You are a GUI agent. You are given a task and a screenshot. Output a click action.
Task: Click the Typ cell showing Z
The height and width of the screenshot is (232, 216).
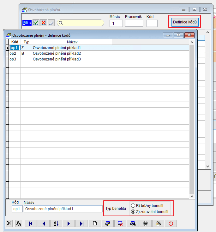(x=26, y=48)
